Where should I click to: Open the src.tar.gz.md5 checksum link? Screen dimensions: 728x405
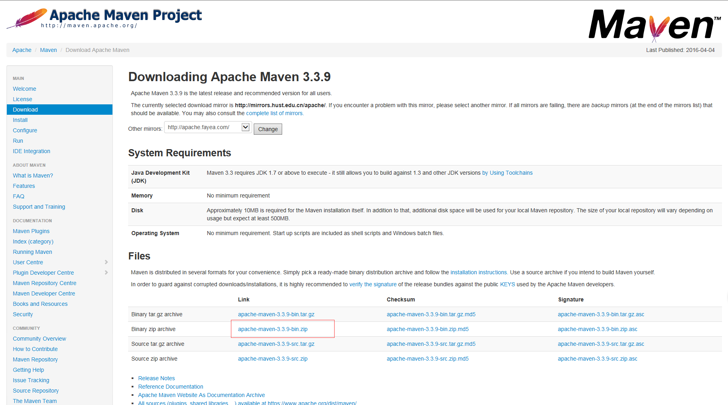[x=431, y=344]
